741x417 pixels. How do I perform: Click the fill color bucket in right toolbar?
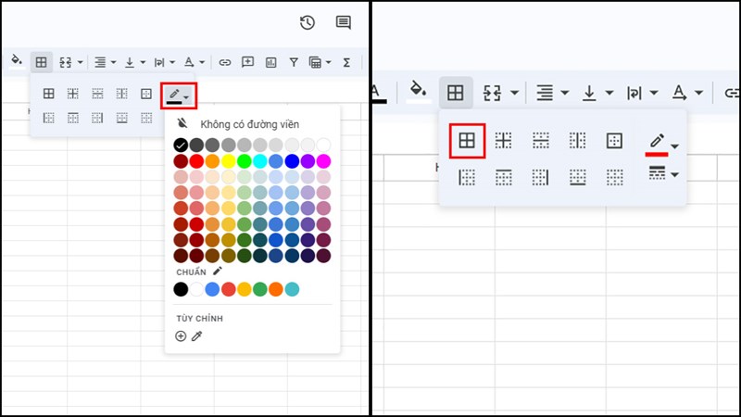419,92
